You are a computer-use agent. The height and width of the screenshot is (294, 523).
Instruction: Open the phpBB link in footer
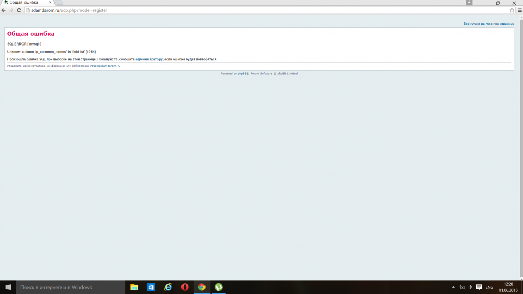(243, 74)
